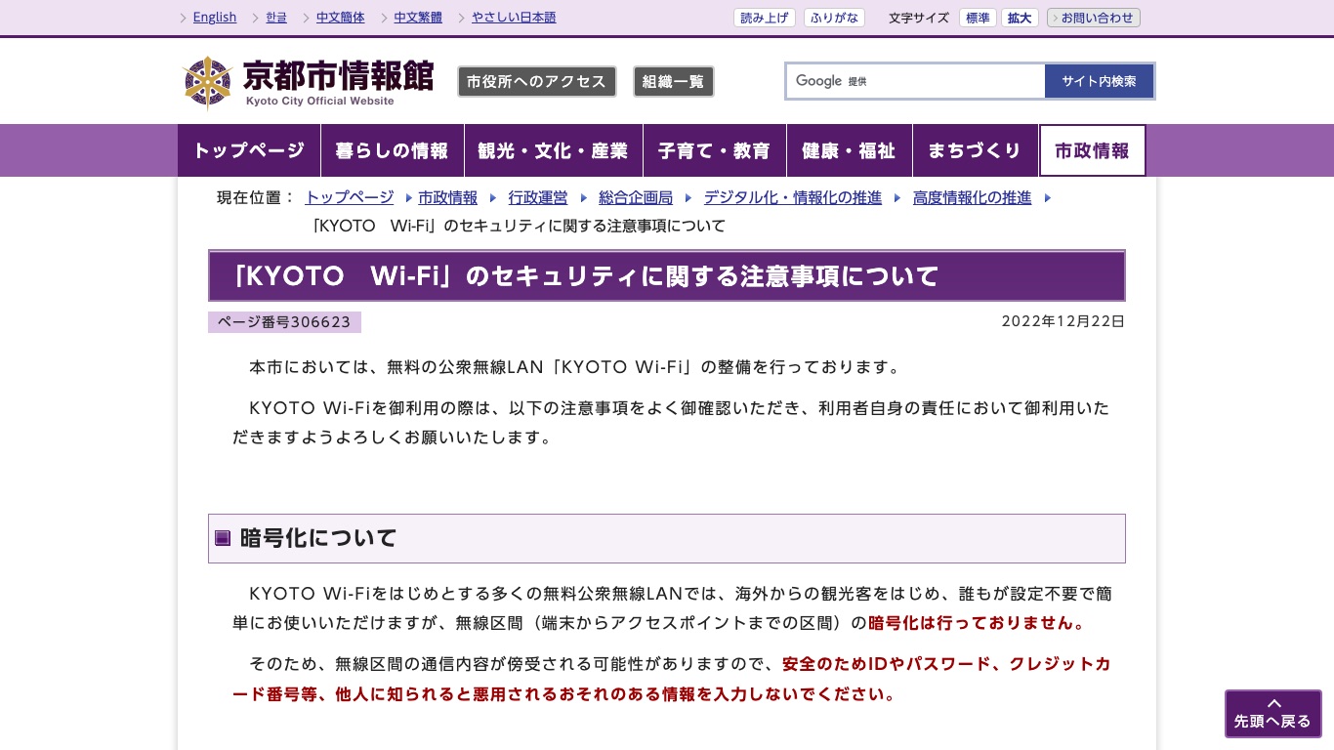Click the Kyoto City emblem logo
The width and height of the screenshot is (1334, 750).
207,82
